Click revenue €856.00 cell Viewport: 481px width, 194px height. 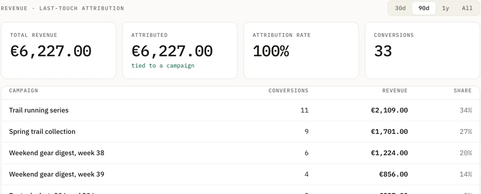[x=394, y=174]
